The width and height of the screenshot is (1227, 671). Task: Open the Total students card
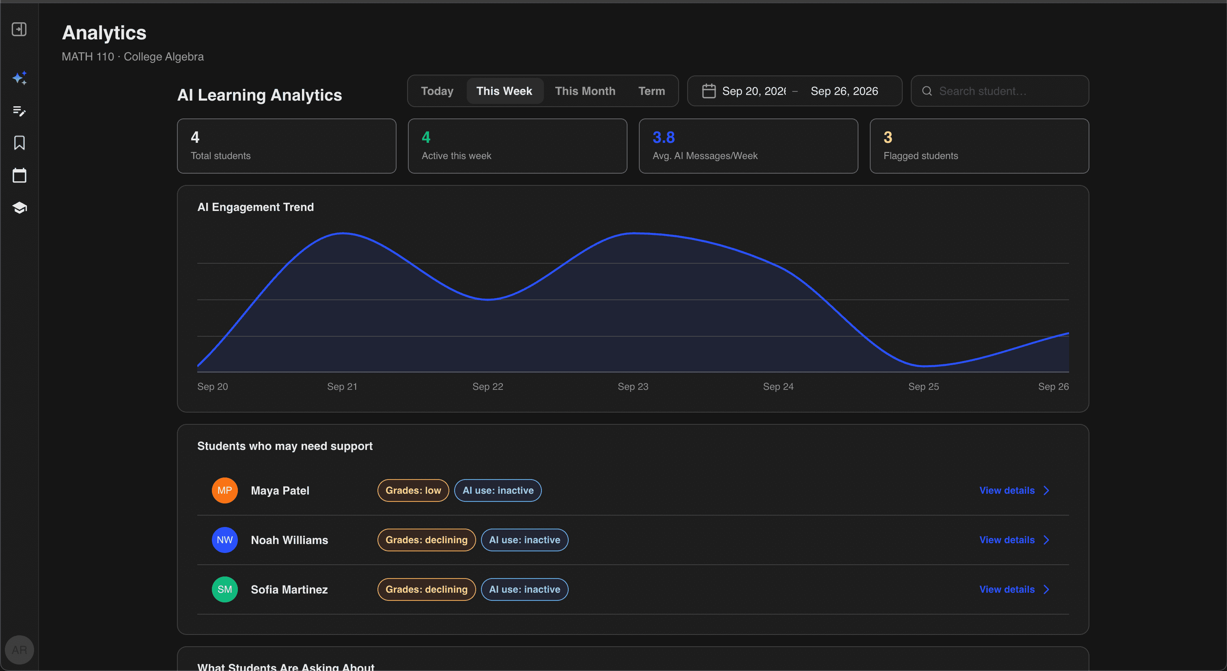coord(287,146)
